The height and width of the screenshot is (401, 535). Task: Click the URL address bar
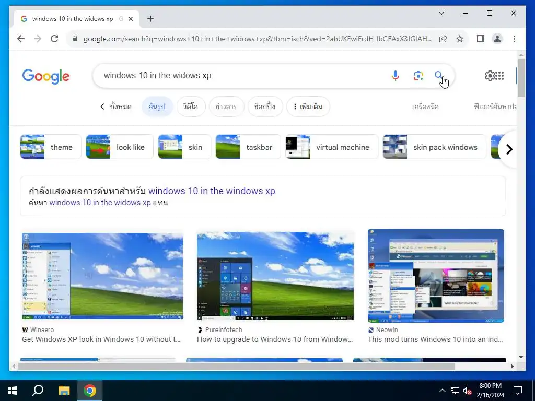point(258,39)
